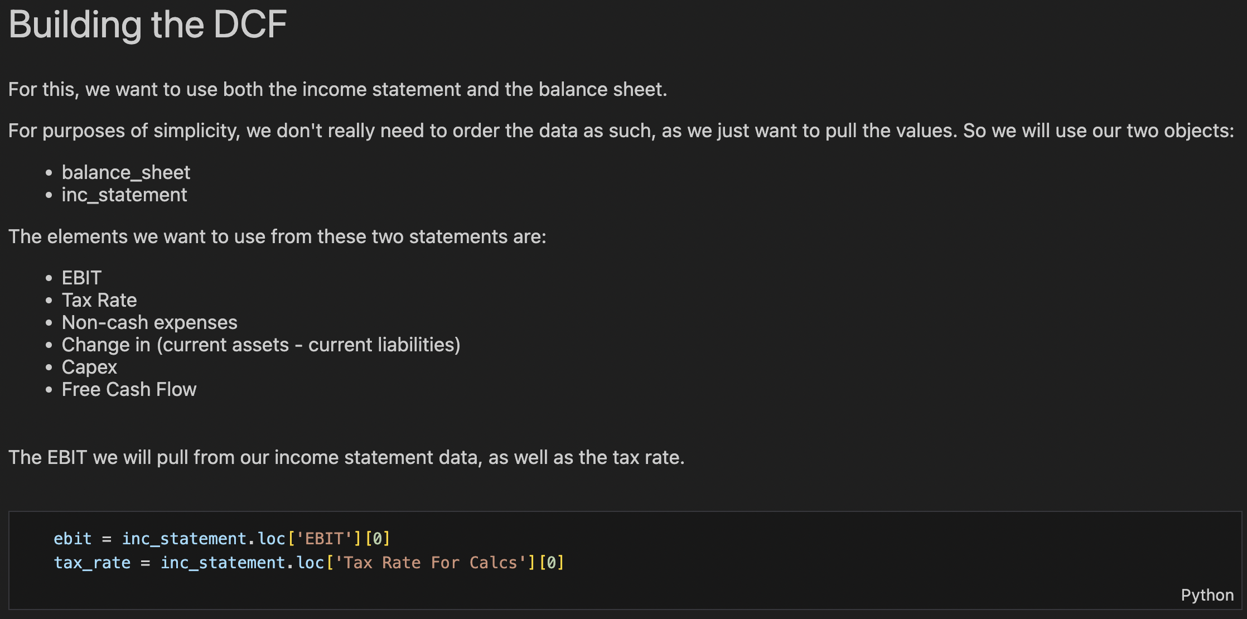The height and width of the screenshot is (619, 1247).
Task: Click the 'Capex' bullet item
Action: coord(89,367)
